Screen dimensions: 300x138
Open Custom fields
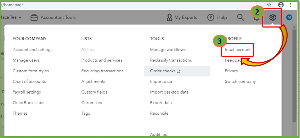(x=94, y=92)
